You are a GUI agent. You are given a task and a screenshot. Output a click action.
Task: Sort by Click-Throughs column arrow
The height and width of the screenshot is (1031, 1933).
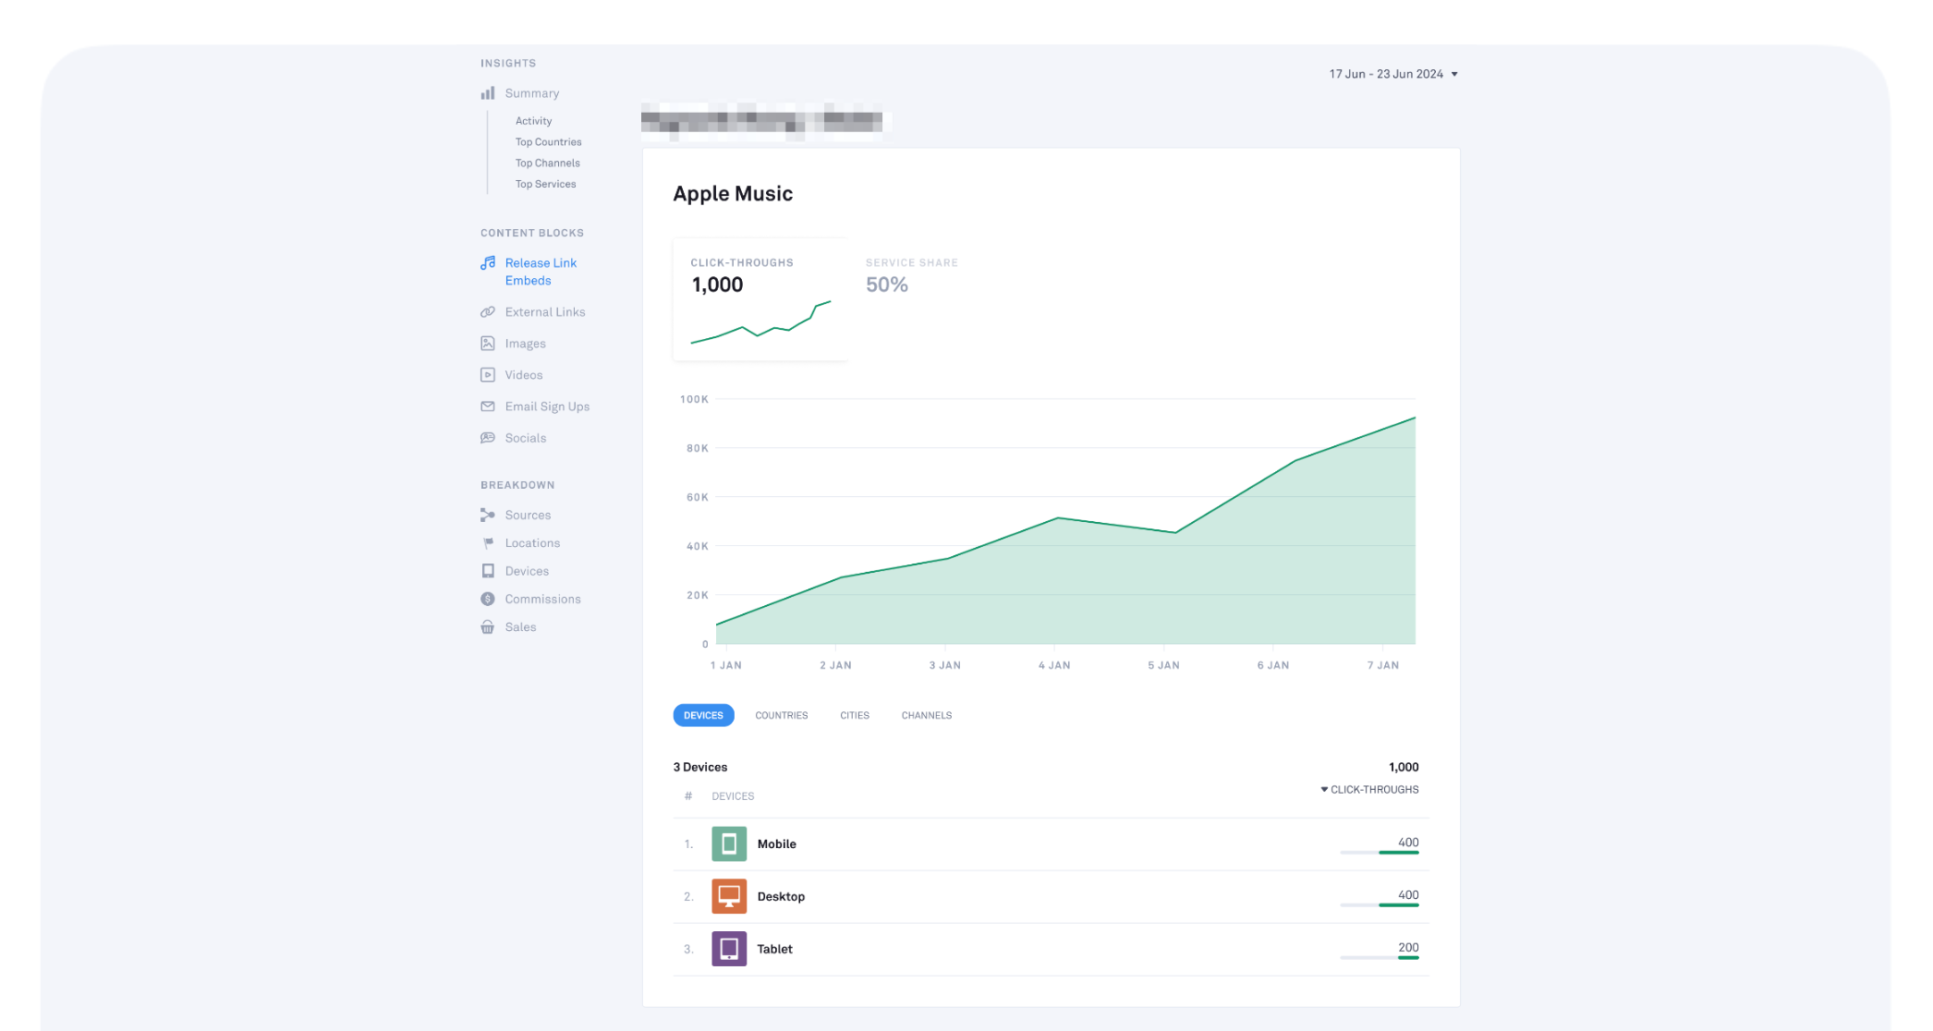pos(1324,790)
